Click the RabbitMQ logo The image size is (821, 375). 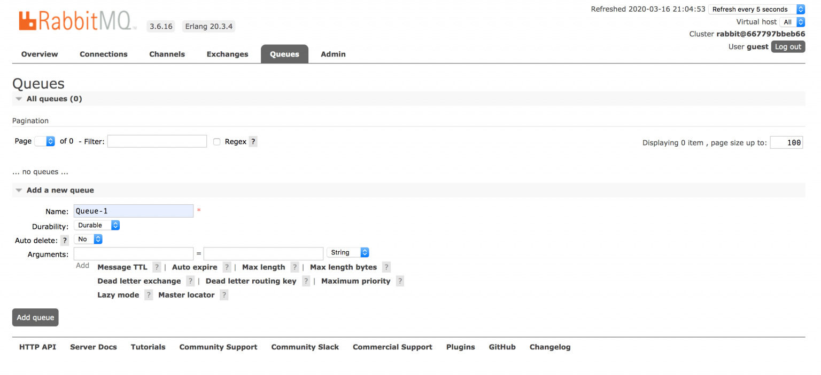click(78, 20)
